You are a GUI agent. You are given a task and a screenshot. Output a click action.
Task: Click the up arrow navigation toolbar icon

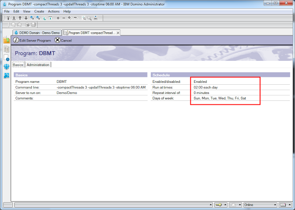coord(20,18)
